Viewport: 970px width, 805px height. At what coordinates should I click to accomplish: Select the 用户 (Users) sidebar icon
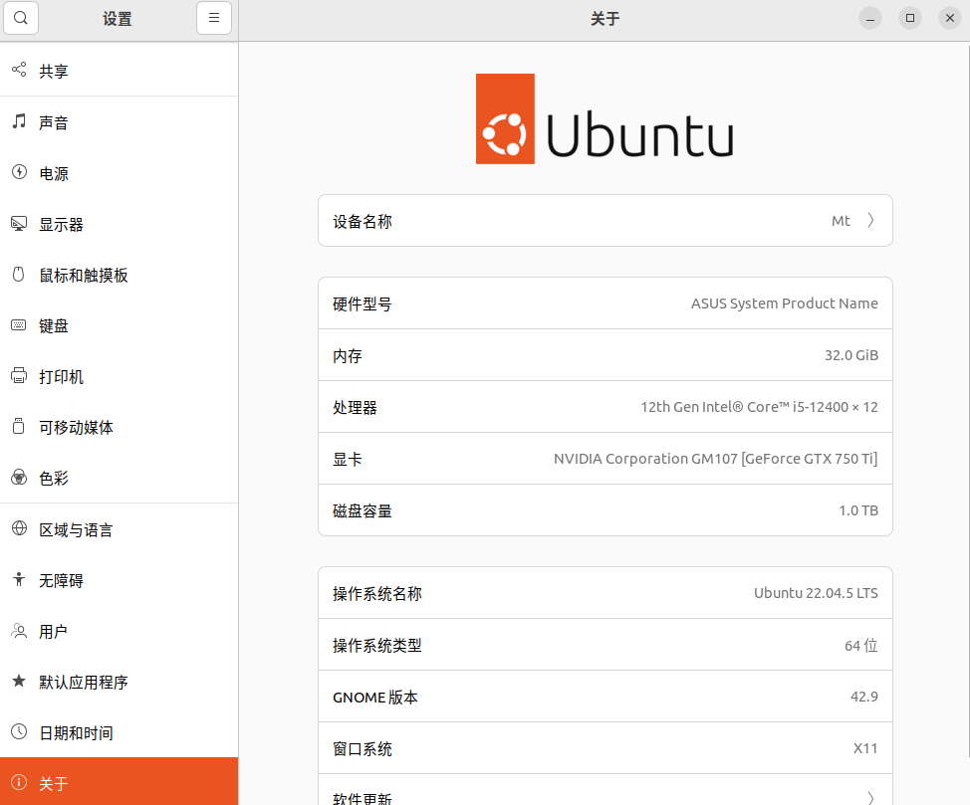[20, 631]
